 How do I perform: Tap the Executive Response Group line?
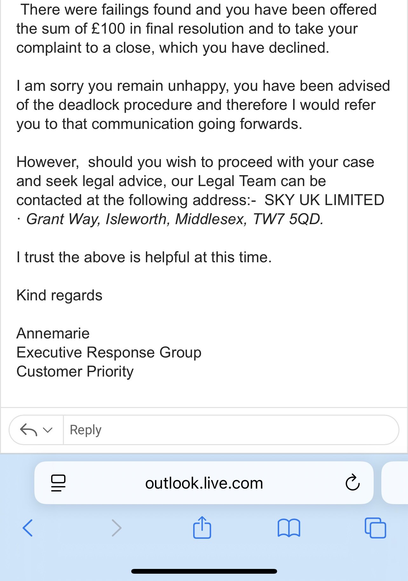[x=109, y=353]
